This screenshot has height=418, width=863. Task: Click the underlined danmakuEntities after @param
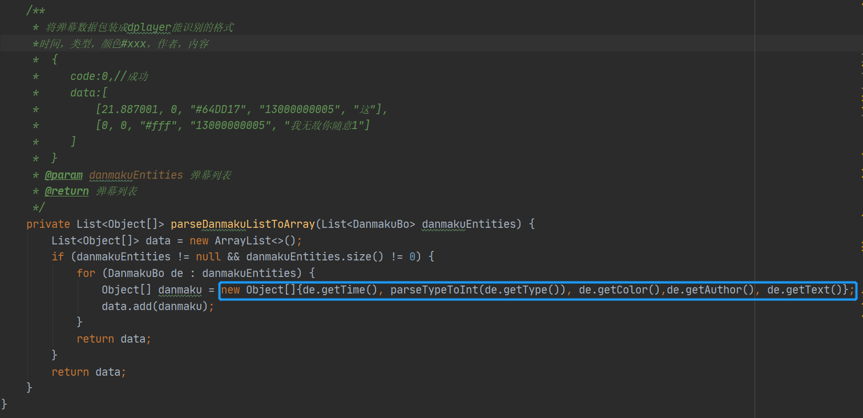coord(136,175)
